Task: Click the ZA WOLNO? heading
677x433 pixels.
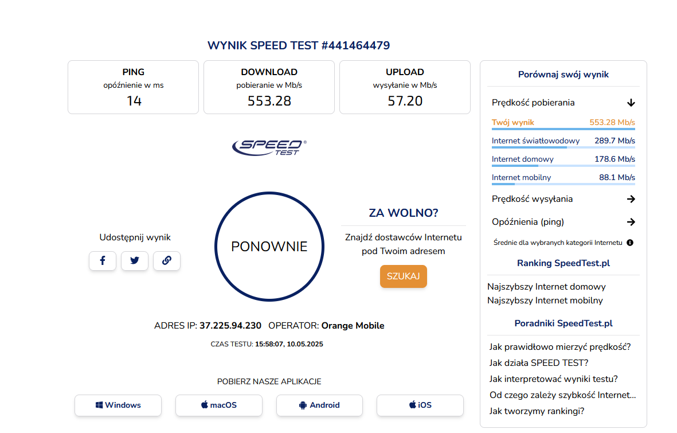Action: coord(403,213)
